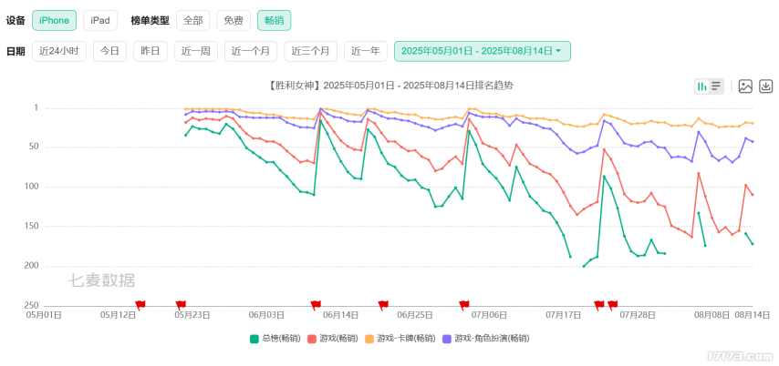Toggle the 总榜(畅销) legend series

tap(275, 338)
